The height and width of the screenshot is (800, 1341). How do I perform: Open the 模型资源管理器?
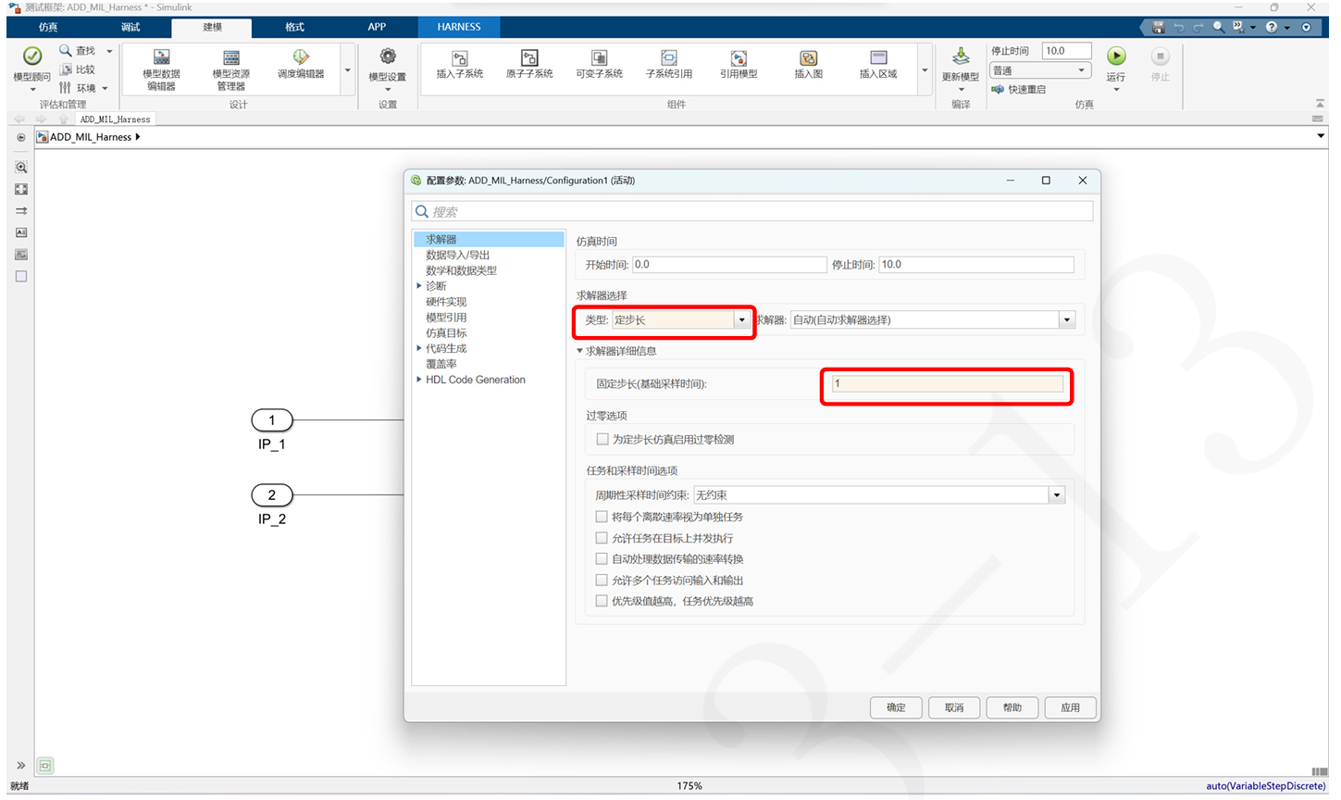pos(231,69)
